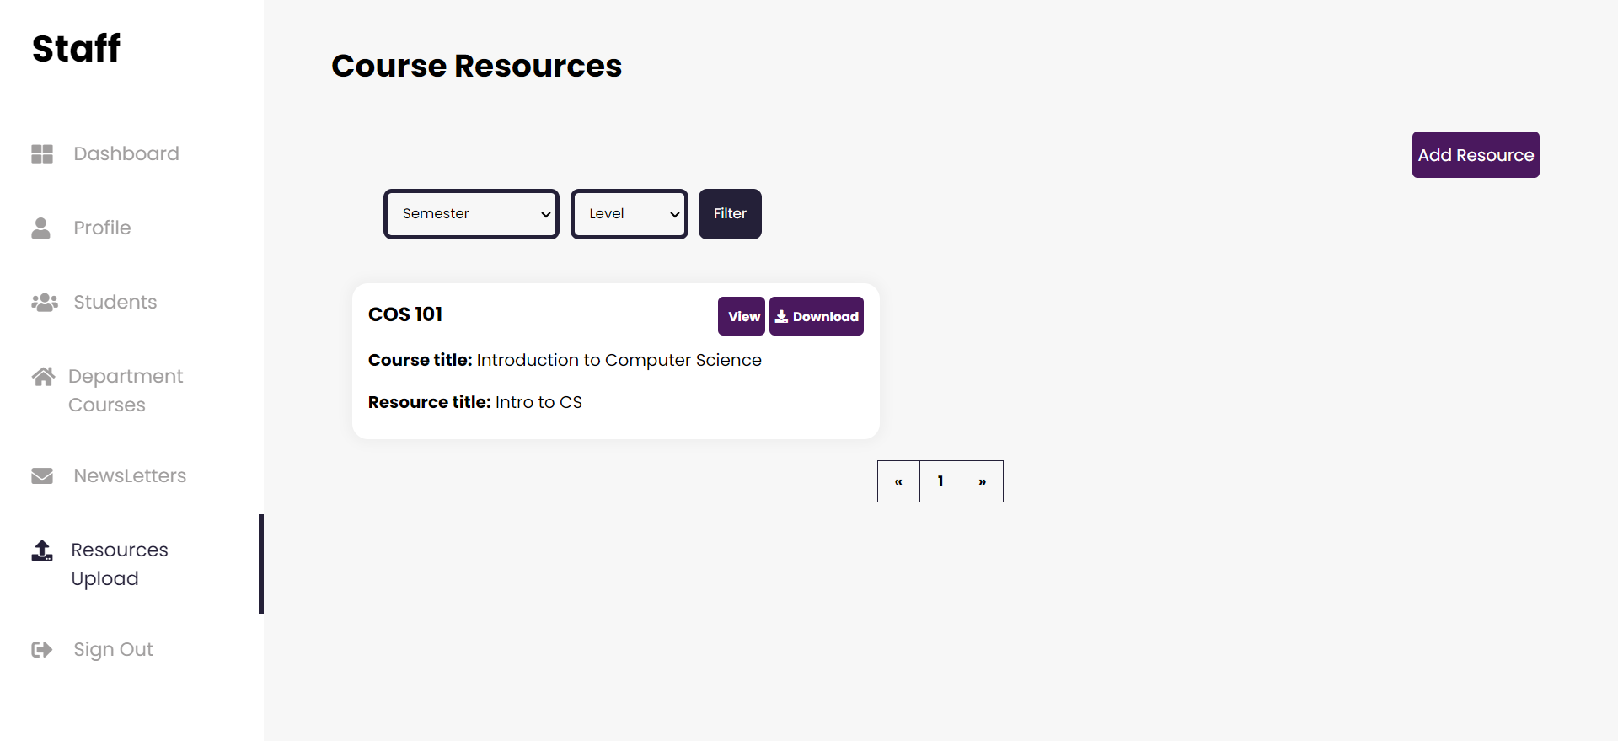Screen dimensions: 1618x741
Task: Click the Filter button
Action: tap(730, 213)
